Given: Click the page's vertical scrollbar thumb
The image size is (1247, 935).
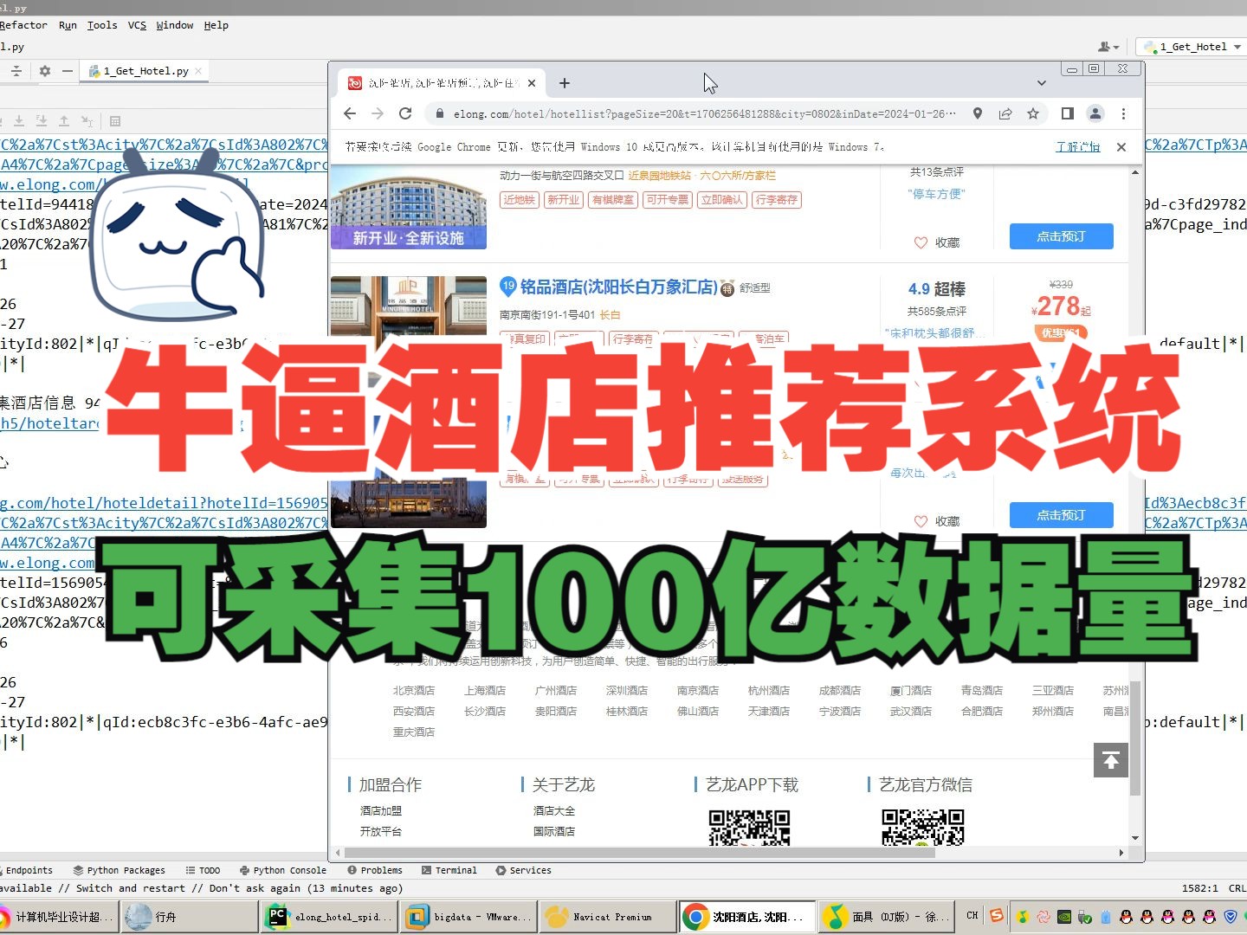Looking at the screenshot, I should (1135, 738).
